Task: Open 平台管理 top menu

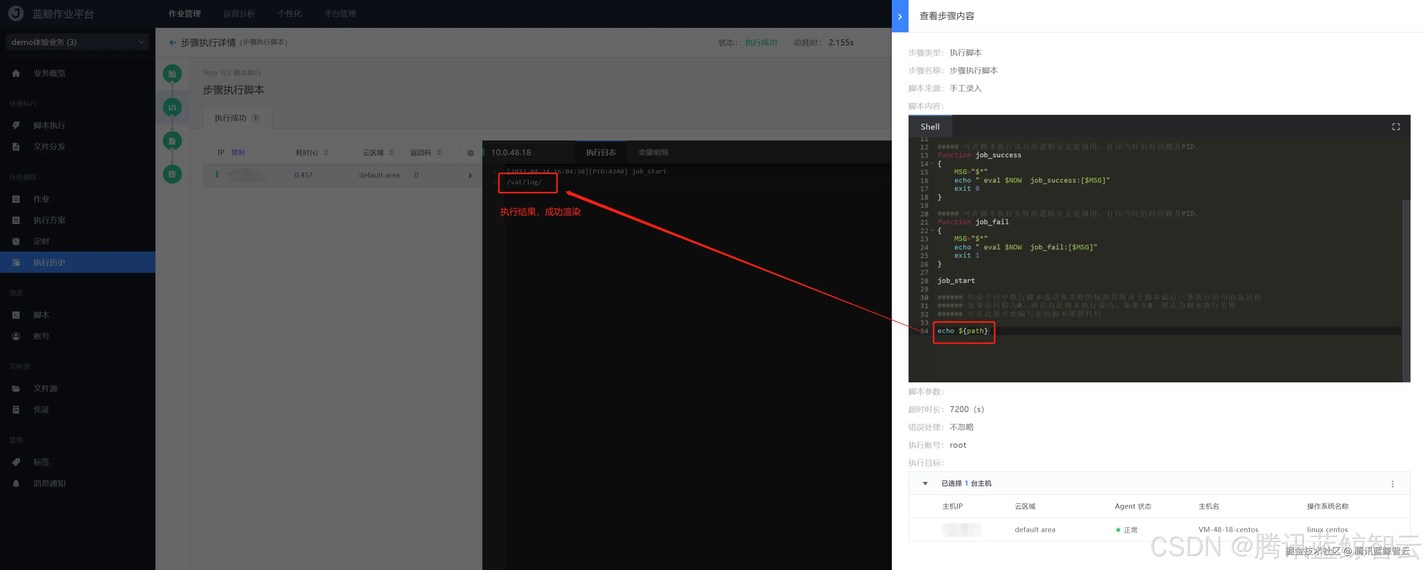Action: point(340,14)
